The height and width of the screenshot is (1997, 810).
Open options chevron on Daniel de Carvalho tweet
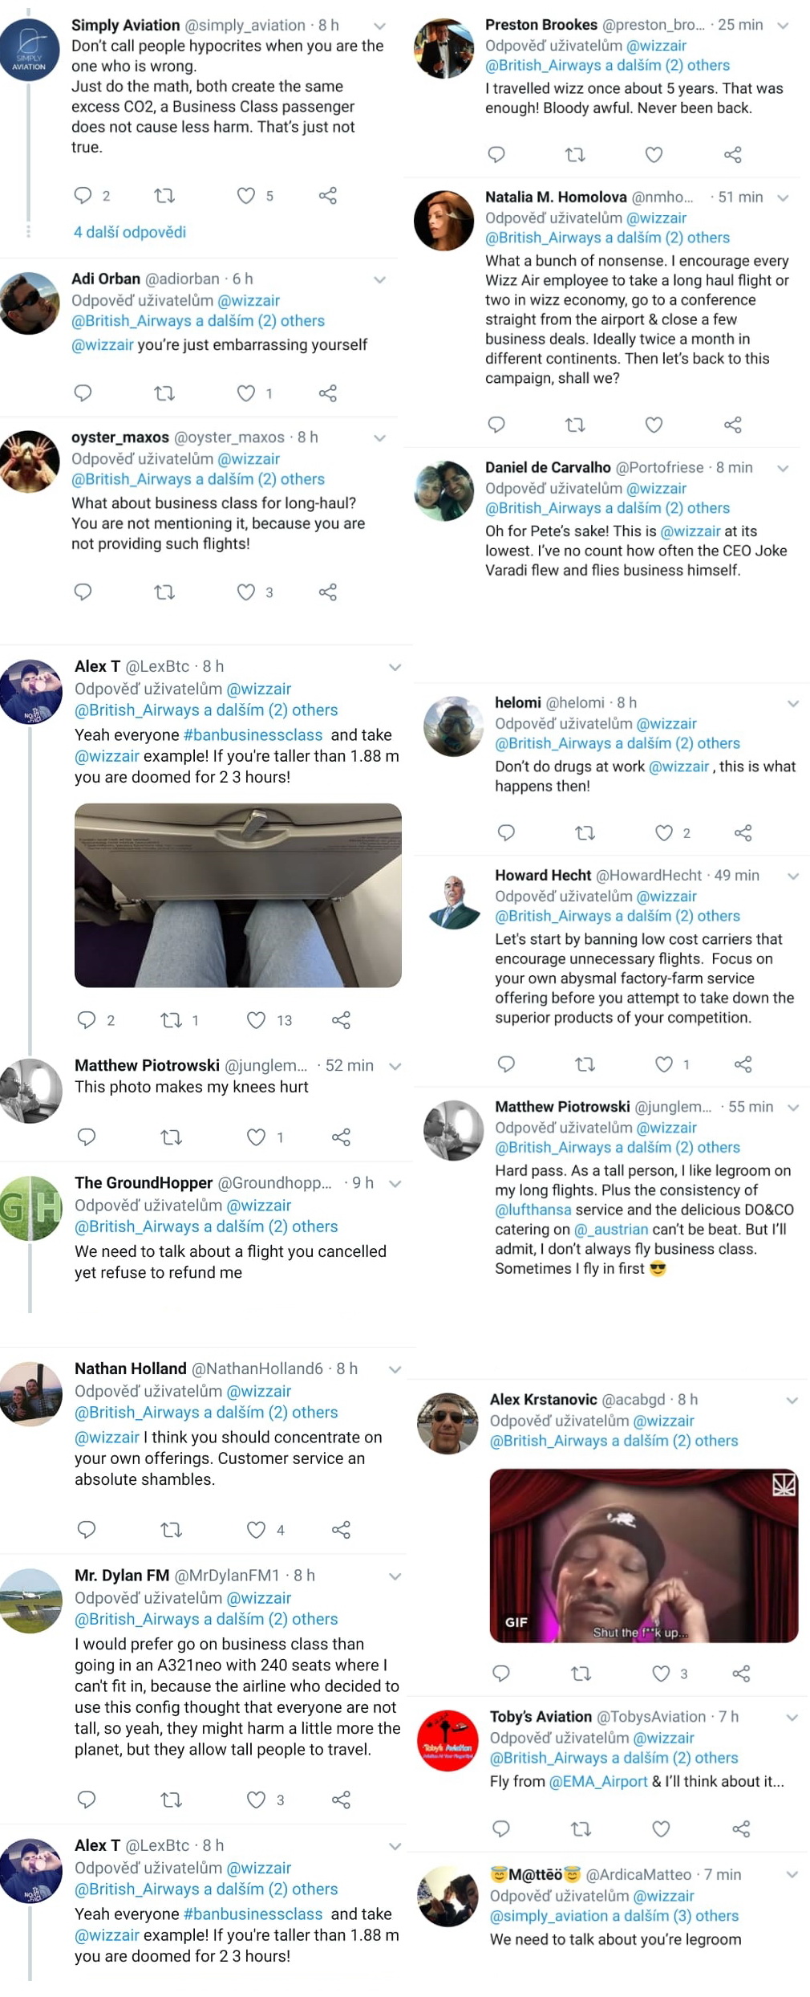click(784, 468)
